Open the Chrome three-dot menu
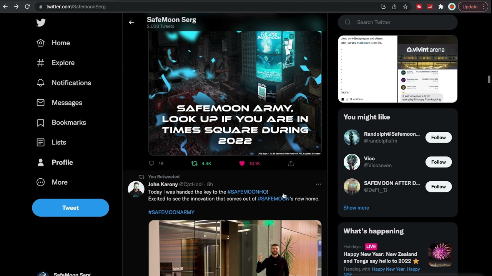Image resolution: width=492 pixels, height=276 pixels. point(483,7)
